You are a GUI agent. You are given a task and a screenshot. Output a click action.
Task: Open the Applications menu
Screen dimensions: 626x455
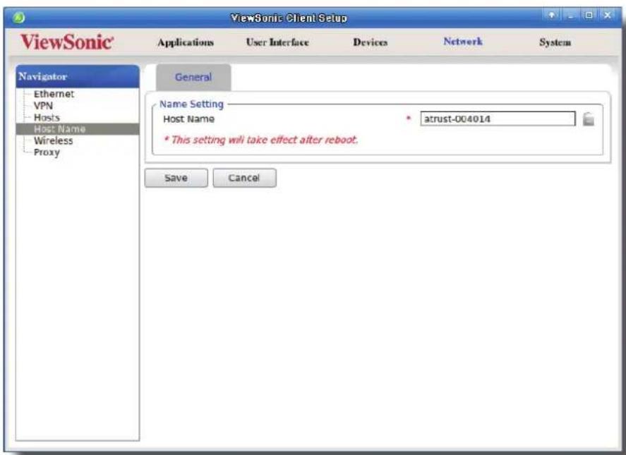(186, 42)
